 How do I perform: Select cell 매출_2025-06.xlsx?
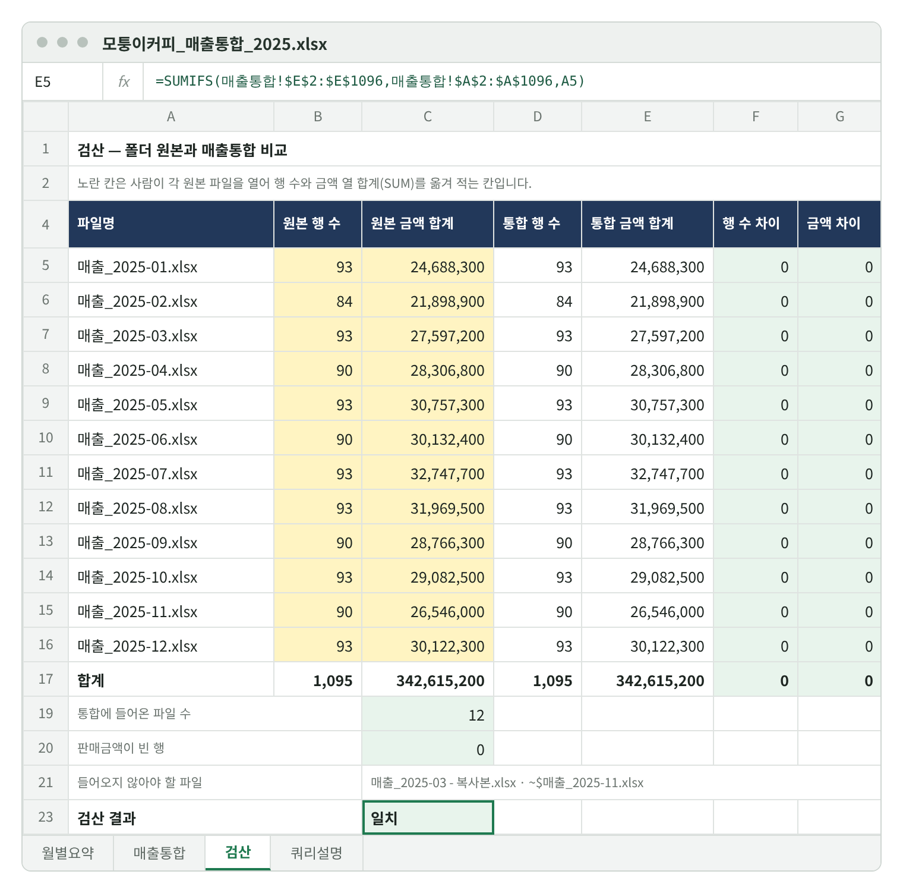171,438
